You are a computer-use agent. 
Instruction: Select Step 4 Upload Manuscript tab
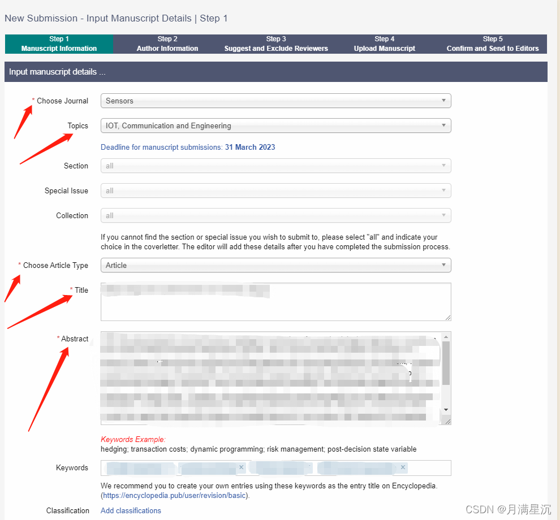point(384,44)
